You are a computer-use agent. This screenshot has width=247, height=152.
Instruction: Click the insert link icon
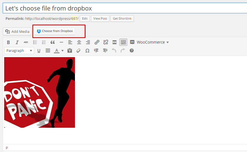point(97,42)
